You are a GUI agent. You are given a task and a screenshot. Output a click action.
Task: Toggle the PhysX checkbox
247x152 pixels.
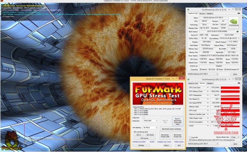click(x=217, y=69)
